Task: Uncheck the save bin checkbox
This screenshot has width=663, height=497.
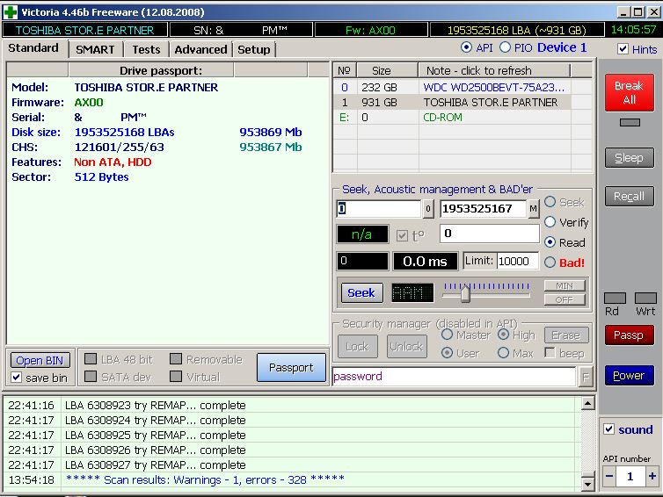Action: [17, 378]
